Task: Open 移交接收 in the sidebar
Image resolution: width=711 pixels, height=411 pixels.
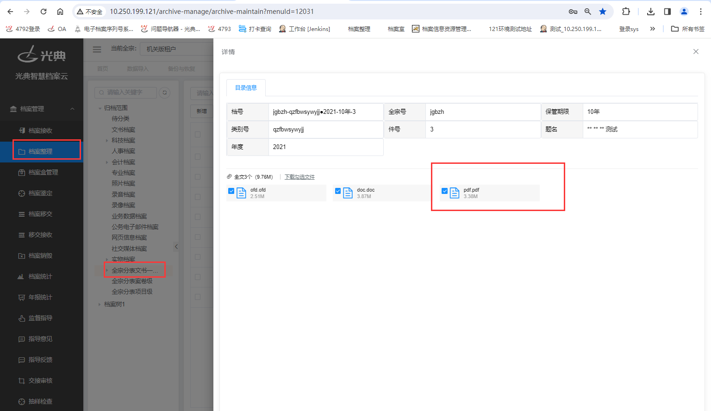Action: coord(41,235)
